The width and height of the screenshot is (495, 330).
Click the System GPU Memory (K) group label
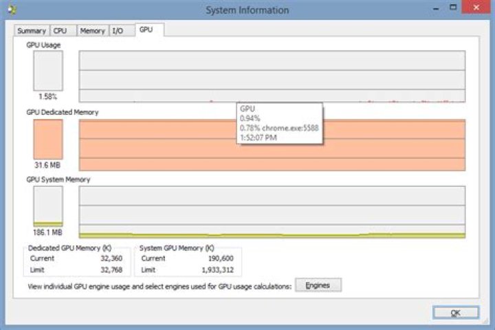pyautogui.click(x=177, y=248)
